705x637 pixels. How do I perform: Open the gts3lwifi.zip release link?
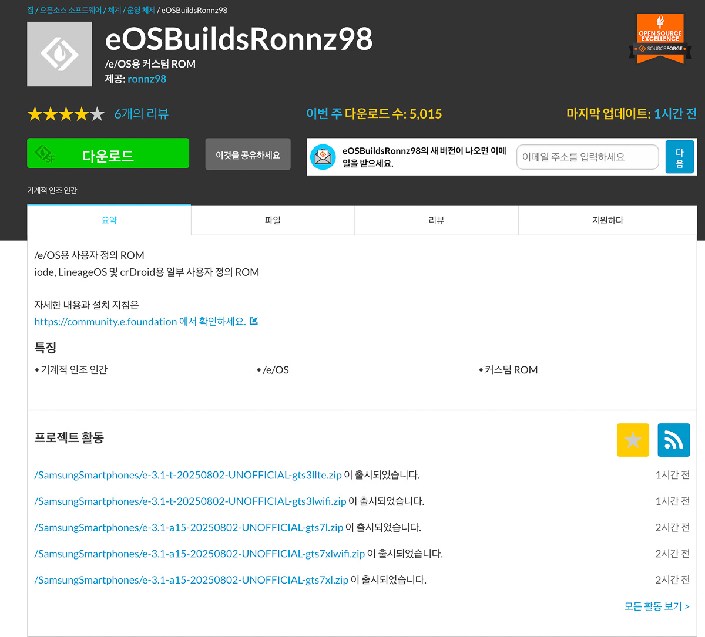tap(190, 501)
